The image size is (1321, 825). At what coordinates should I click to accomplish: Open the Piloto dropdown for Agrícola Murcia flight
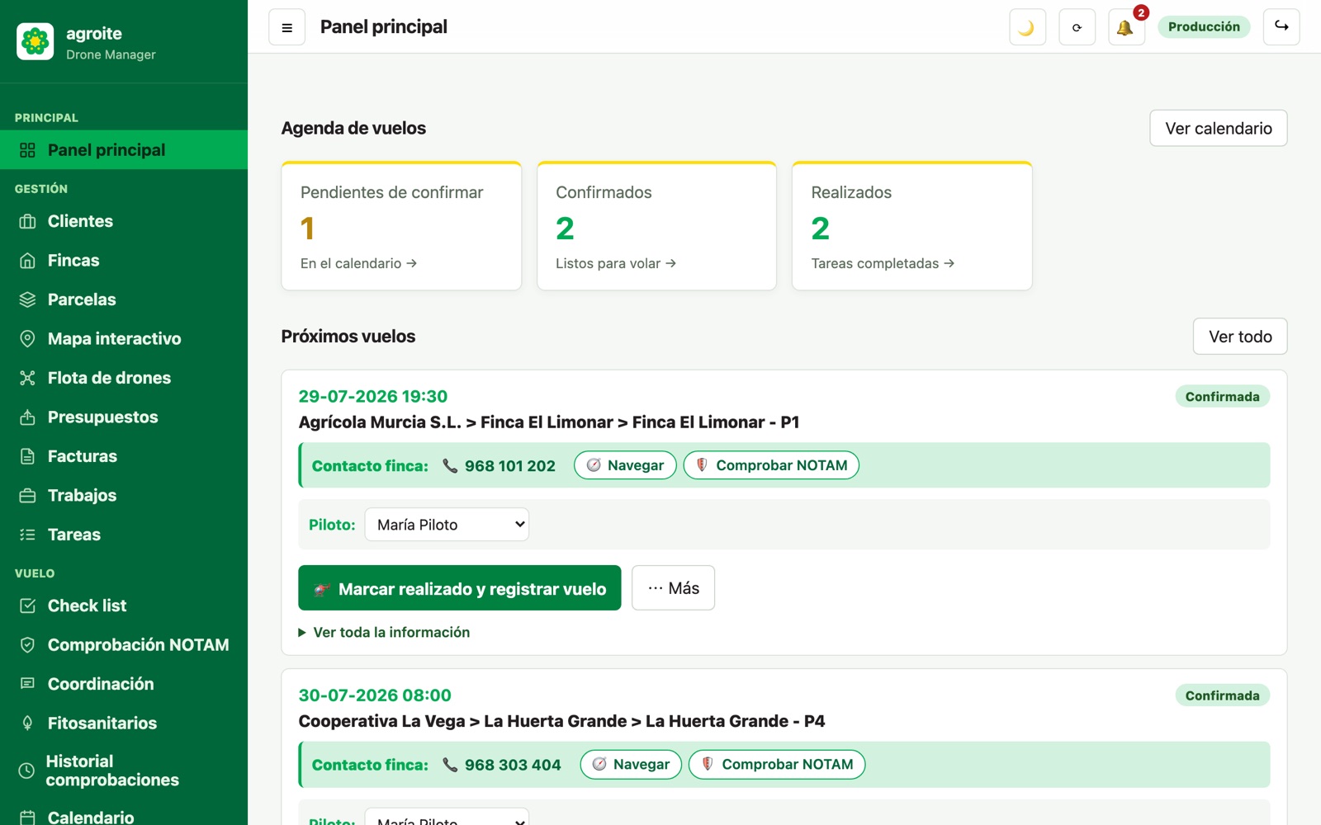[x=447, y=525]
